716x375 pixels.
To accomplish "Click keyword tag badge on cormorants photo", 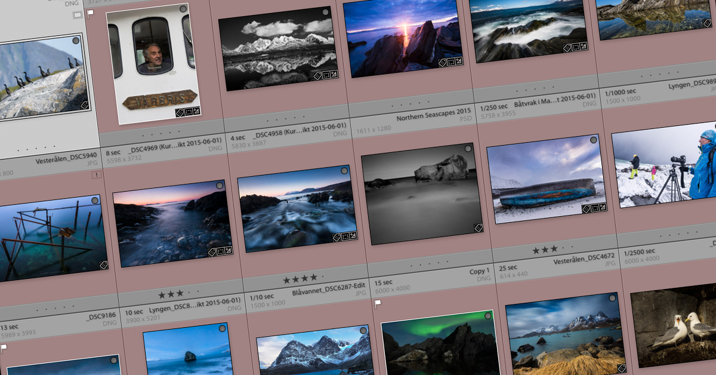I will (x=84, y=105).
